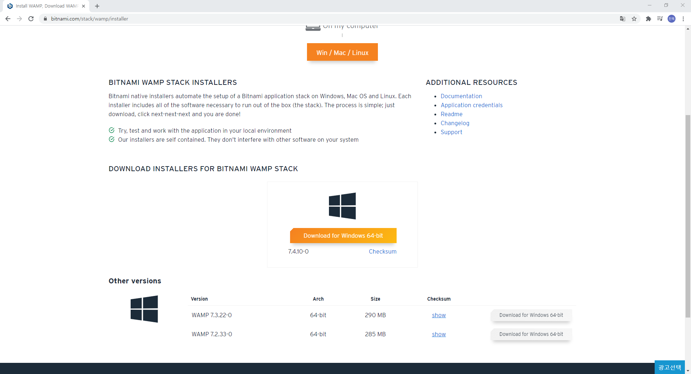Click the large Windows logo in download card
Image resolution: width=691 pixels, height=374 pixels.
point(342,206)
